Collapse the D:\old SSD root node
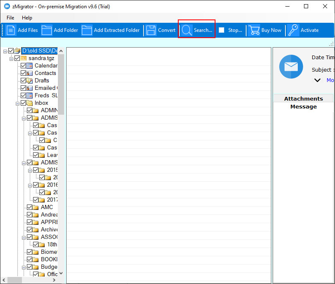Image resolution: width=335 pixels, height=284 pixels. [5, 51]
